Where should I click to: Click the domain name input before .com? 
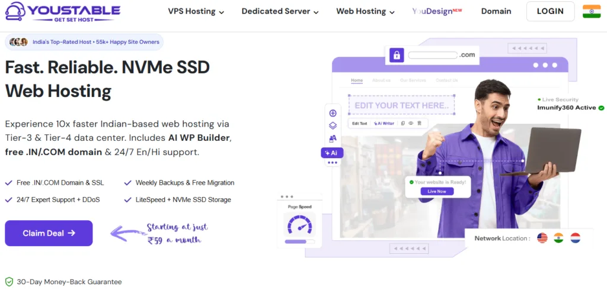(433, 55)
